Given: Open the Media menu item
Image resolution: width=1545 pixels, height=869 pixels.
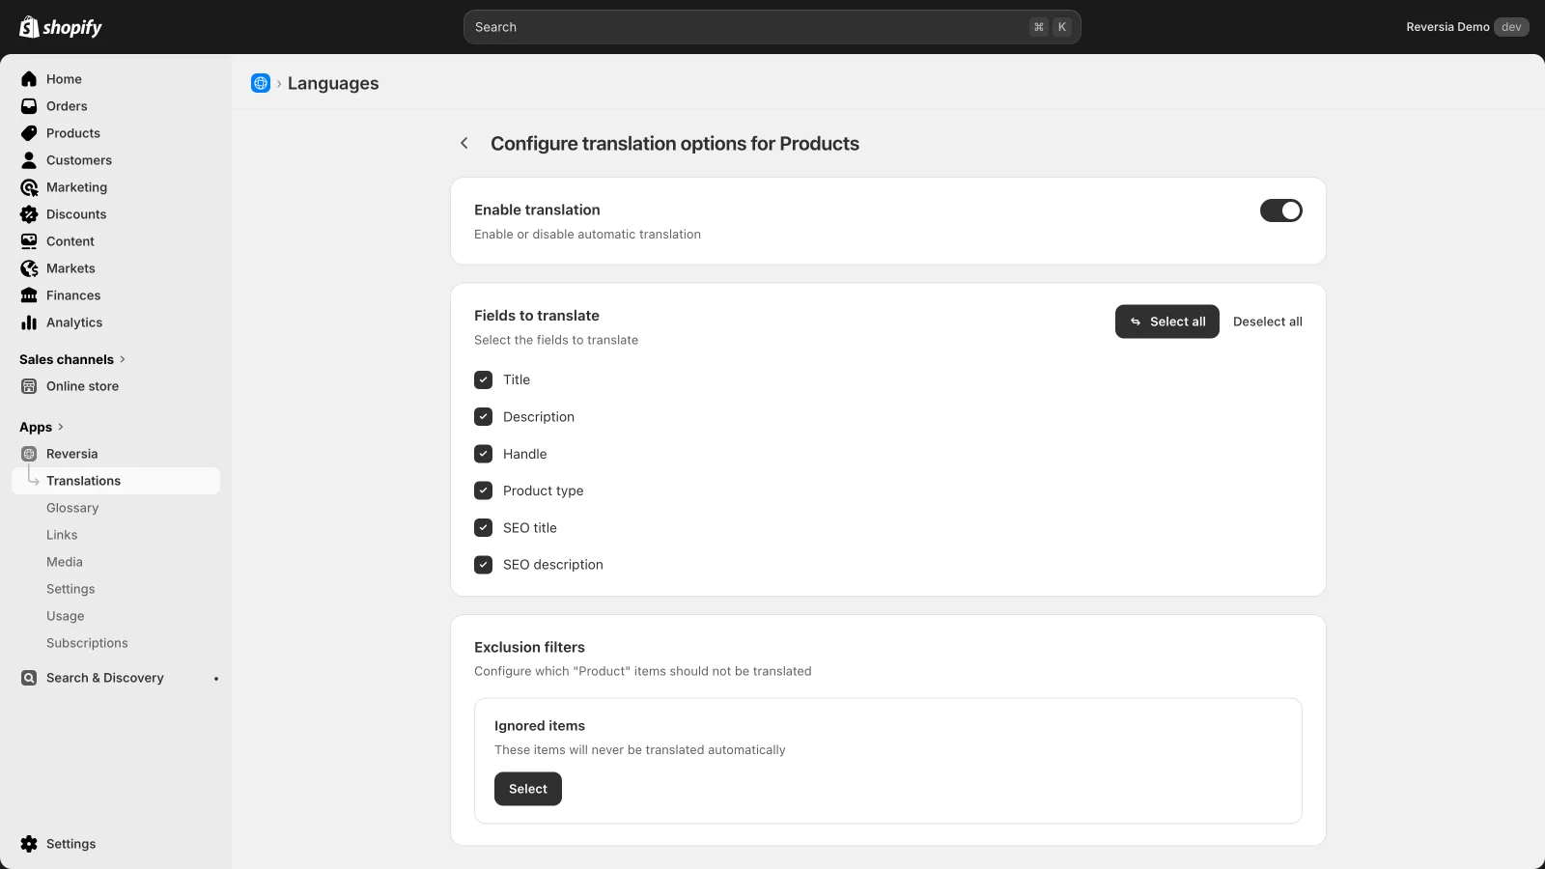Looking at the screenshot, I should (x=65, y=562).
